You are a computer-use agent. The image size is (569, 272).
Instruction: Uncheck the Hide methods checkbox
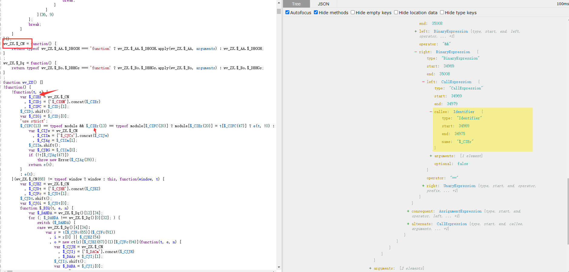point(316,12)
